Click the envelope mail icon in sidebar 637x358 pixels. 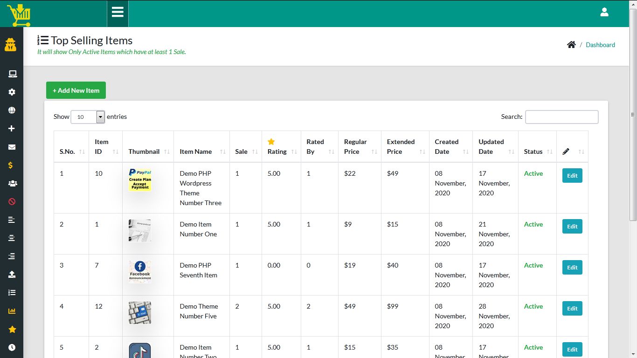[x=12, y=147]
